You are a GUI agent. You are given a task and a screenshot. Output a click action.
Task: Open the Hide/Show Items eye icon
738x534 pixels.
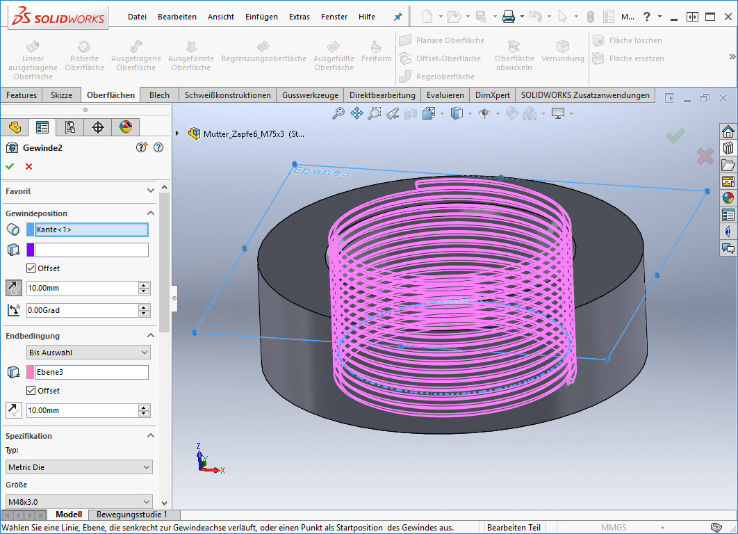point(484,113)
